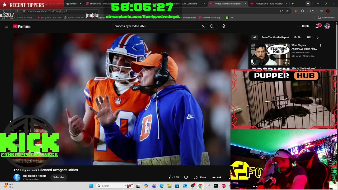Open 'What Players ACTUALLY Think' video title
The width and height of the screenshot is (338, 190).
304,47
